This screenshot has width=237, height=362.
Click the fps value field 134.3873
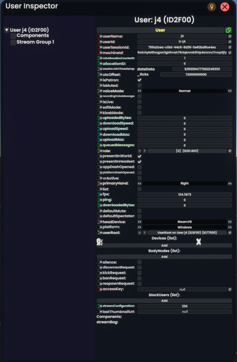point(185,195)
